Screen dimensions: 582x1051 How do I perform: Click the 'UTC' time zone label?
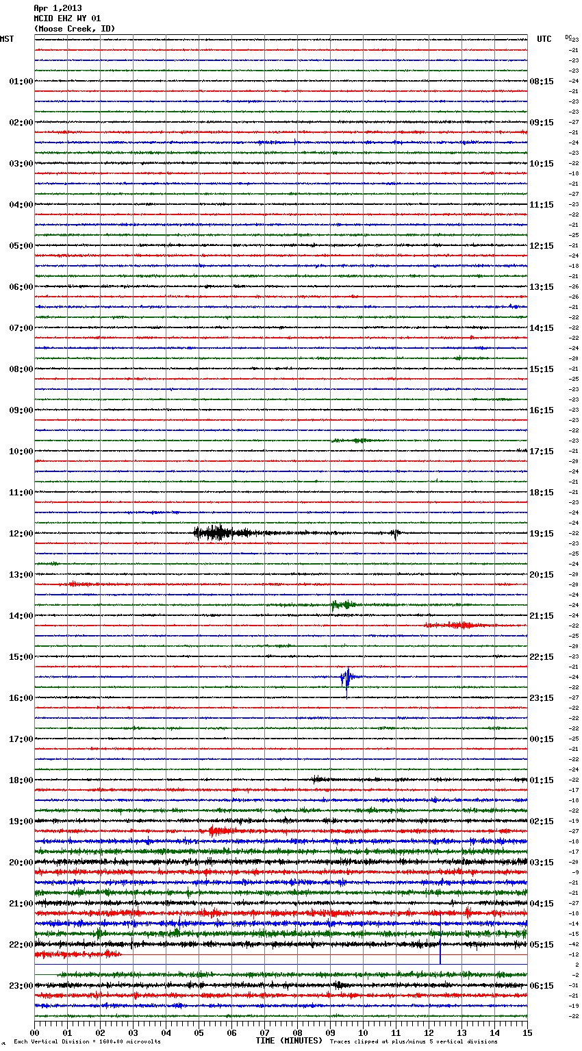544,39
